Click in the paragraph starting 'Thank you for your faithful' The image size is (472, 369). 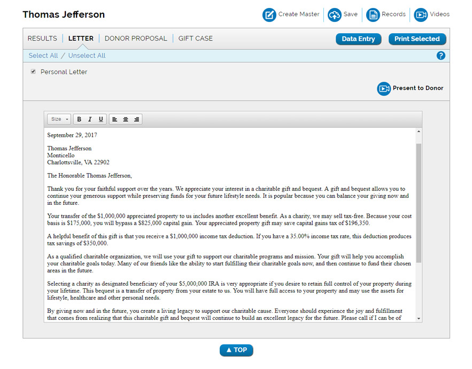click(228, 196)
